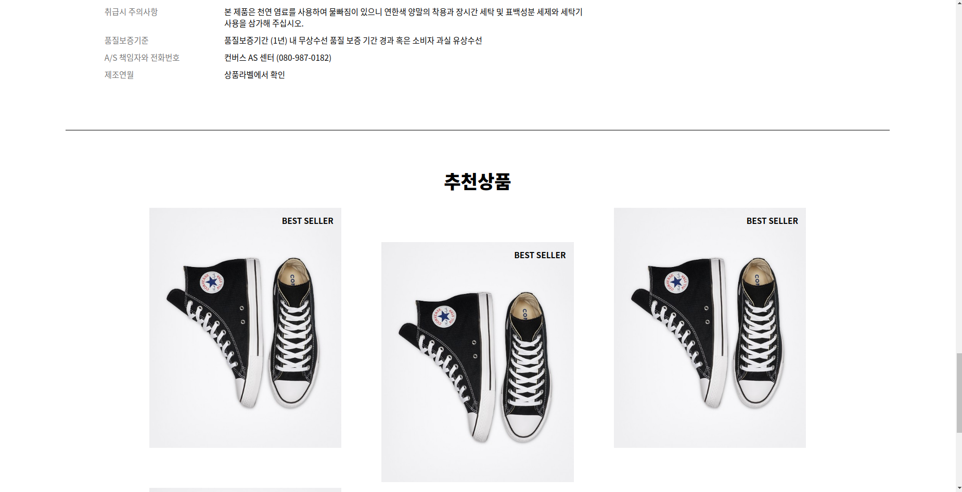Image resolution: width=962 pixels, height=492 pixels.
Task: Click the Converse star logo on third recommended shoe
Action: [676, 282]
